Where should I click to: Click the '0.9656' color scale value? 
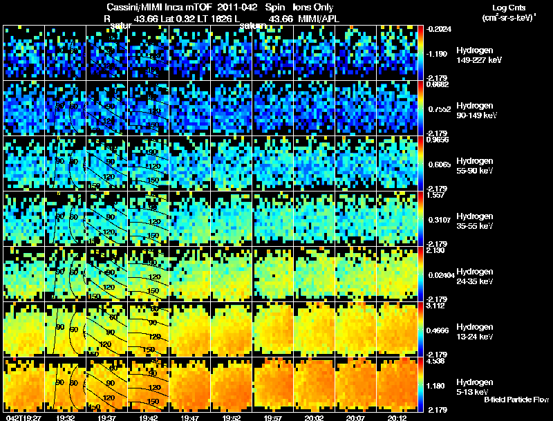pos(438,140)
